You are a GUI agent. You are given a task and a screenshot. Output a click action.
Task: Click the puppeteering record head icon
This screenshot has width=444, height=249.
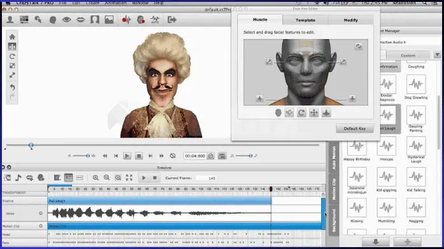tap(141, 20)
